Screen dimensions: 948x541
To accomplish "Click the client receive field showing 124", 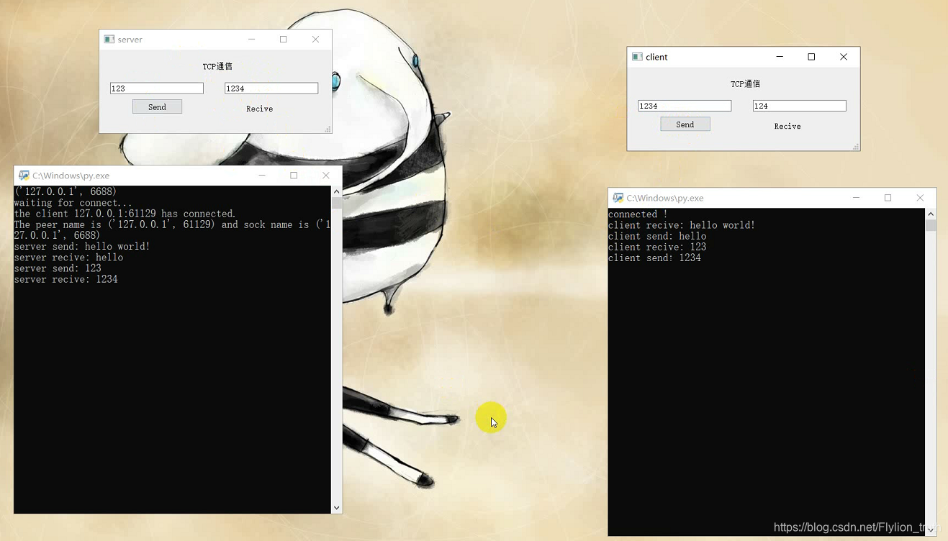I will 799,105.
